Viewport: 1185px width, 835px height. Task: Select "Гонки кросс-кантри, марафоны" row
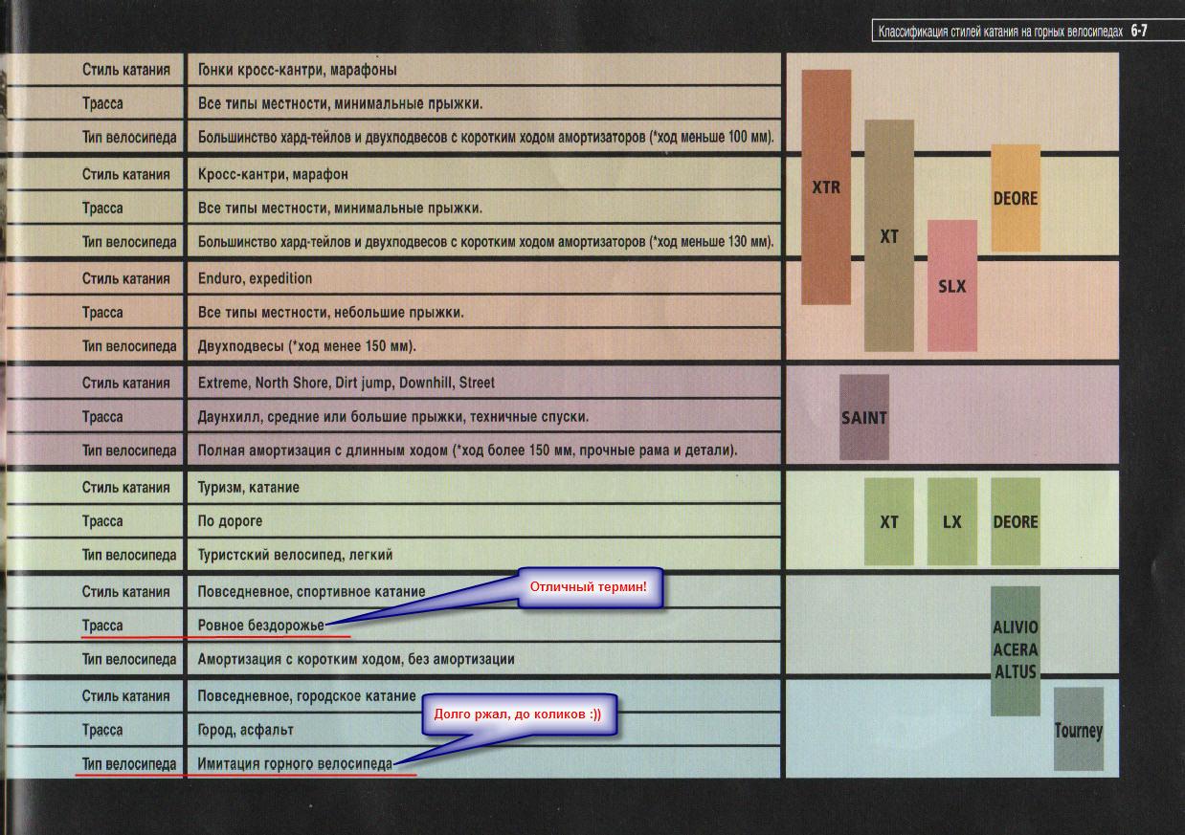[x=297, y=70]
